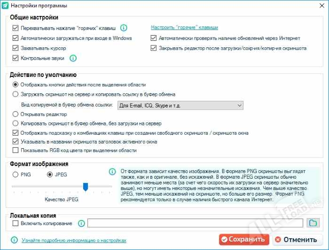Click the app icon in the title bar
This screenshot has height=250, width=329.
6,6
